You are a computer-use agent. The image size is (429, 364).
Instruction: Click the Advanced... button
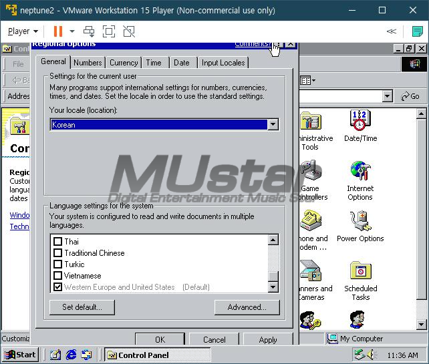[247, 307]
